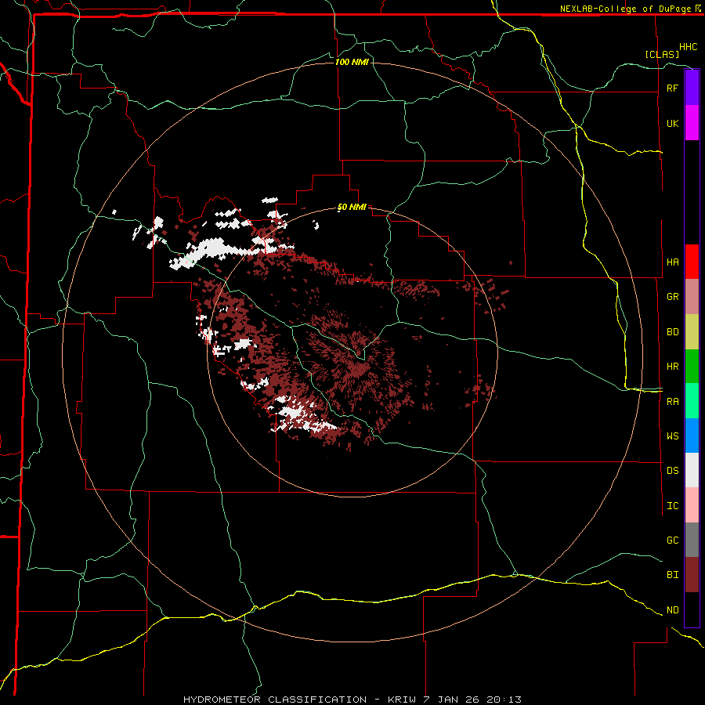705x705 pixels.
Task: Click the DS white legend color swatch
Action: (x=692, y=470)
